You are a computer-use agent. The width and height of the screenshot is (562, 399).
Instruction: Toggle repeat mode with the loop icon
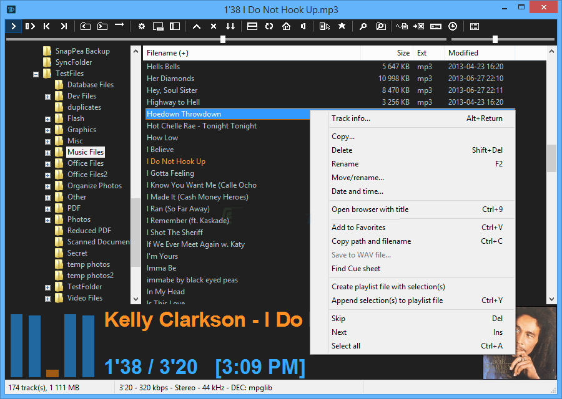(x=269, y=26)
